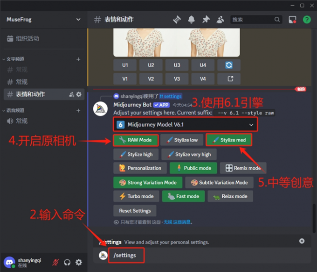
Task: Open the green help question icon
Action: coord(307,20)
